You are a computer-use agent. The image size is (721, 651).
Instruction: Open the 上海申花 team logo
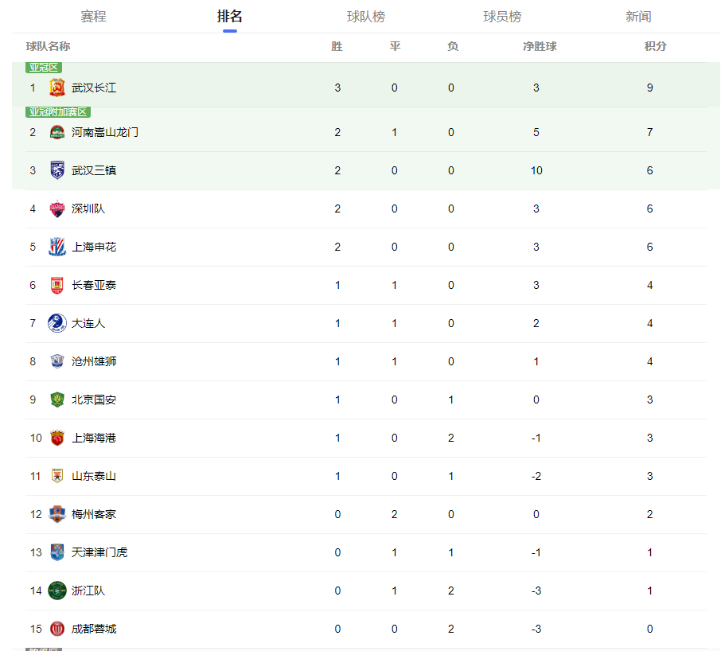[57, 247]
